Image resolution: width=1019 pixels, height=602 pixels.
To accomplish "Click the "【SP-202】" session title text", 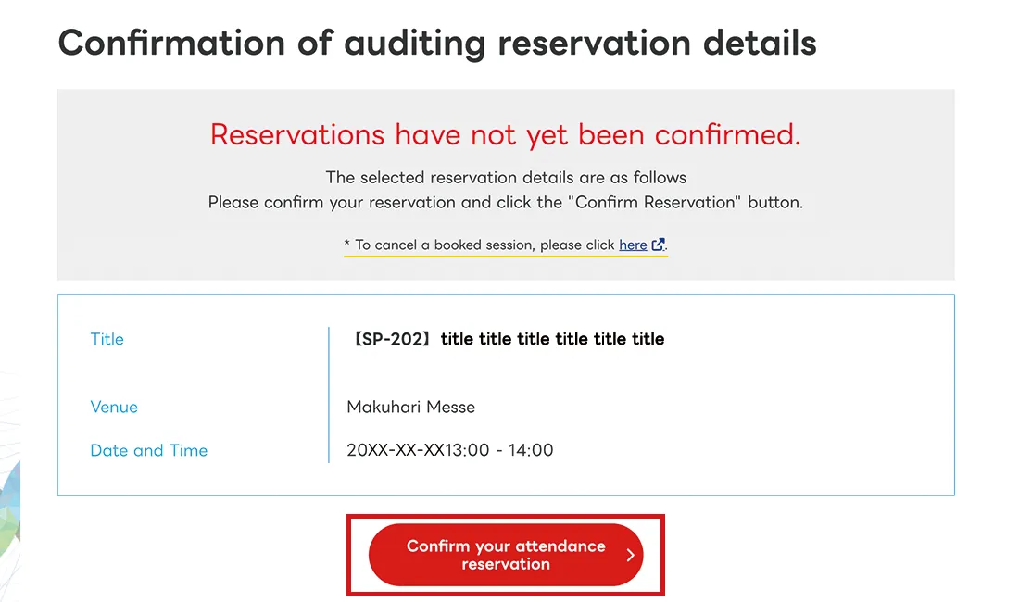I will coord(506,339).
